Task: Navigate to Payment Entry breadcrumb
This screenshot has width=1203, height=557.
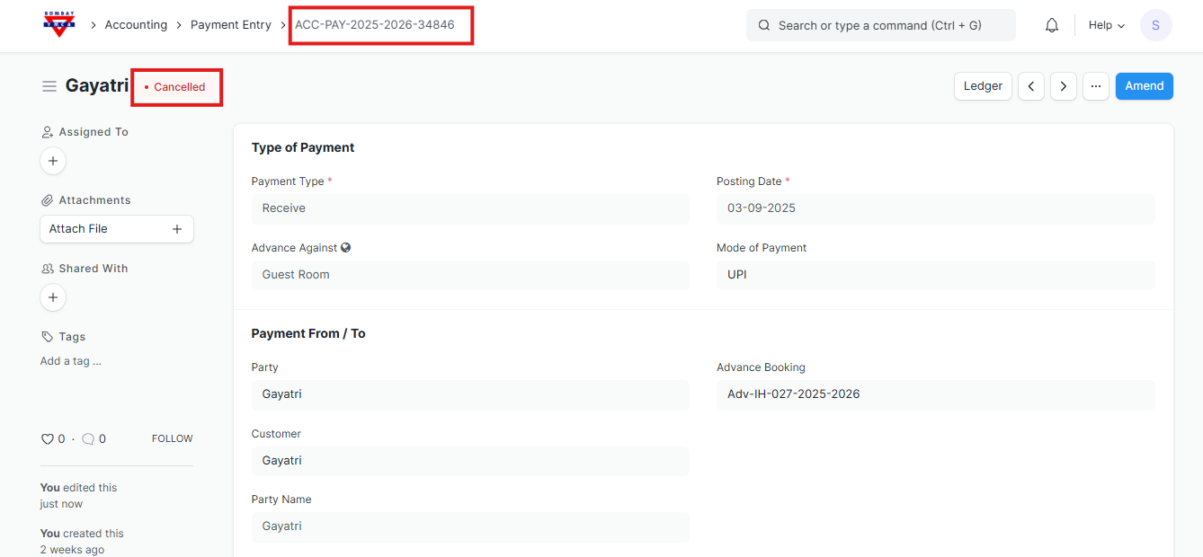Action: coord(230,25)
